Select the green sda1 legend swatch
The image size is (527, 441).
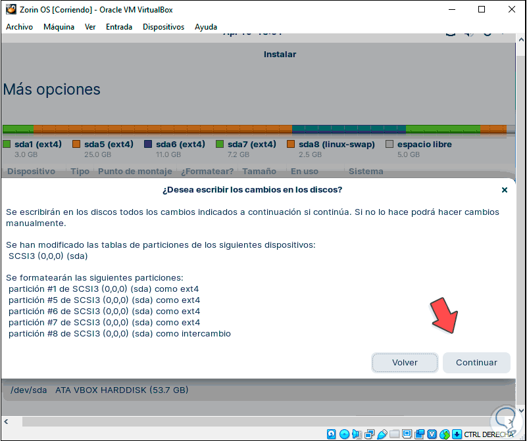pos(7,144)
